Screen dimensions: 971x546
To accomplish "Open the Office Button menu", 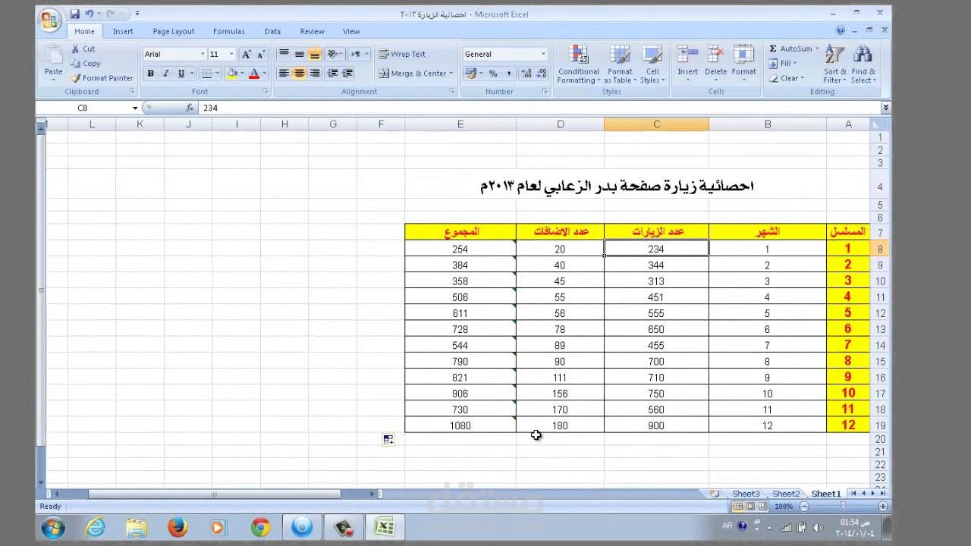I will click(x=51, y=20).
